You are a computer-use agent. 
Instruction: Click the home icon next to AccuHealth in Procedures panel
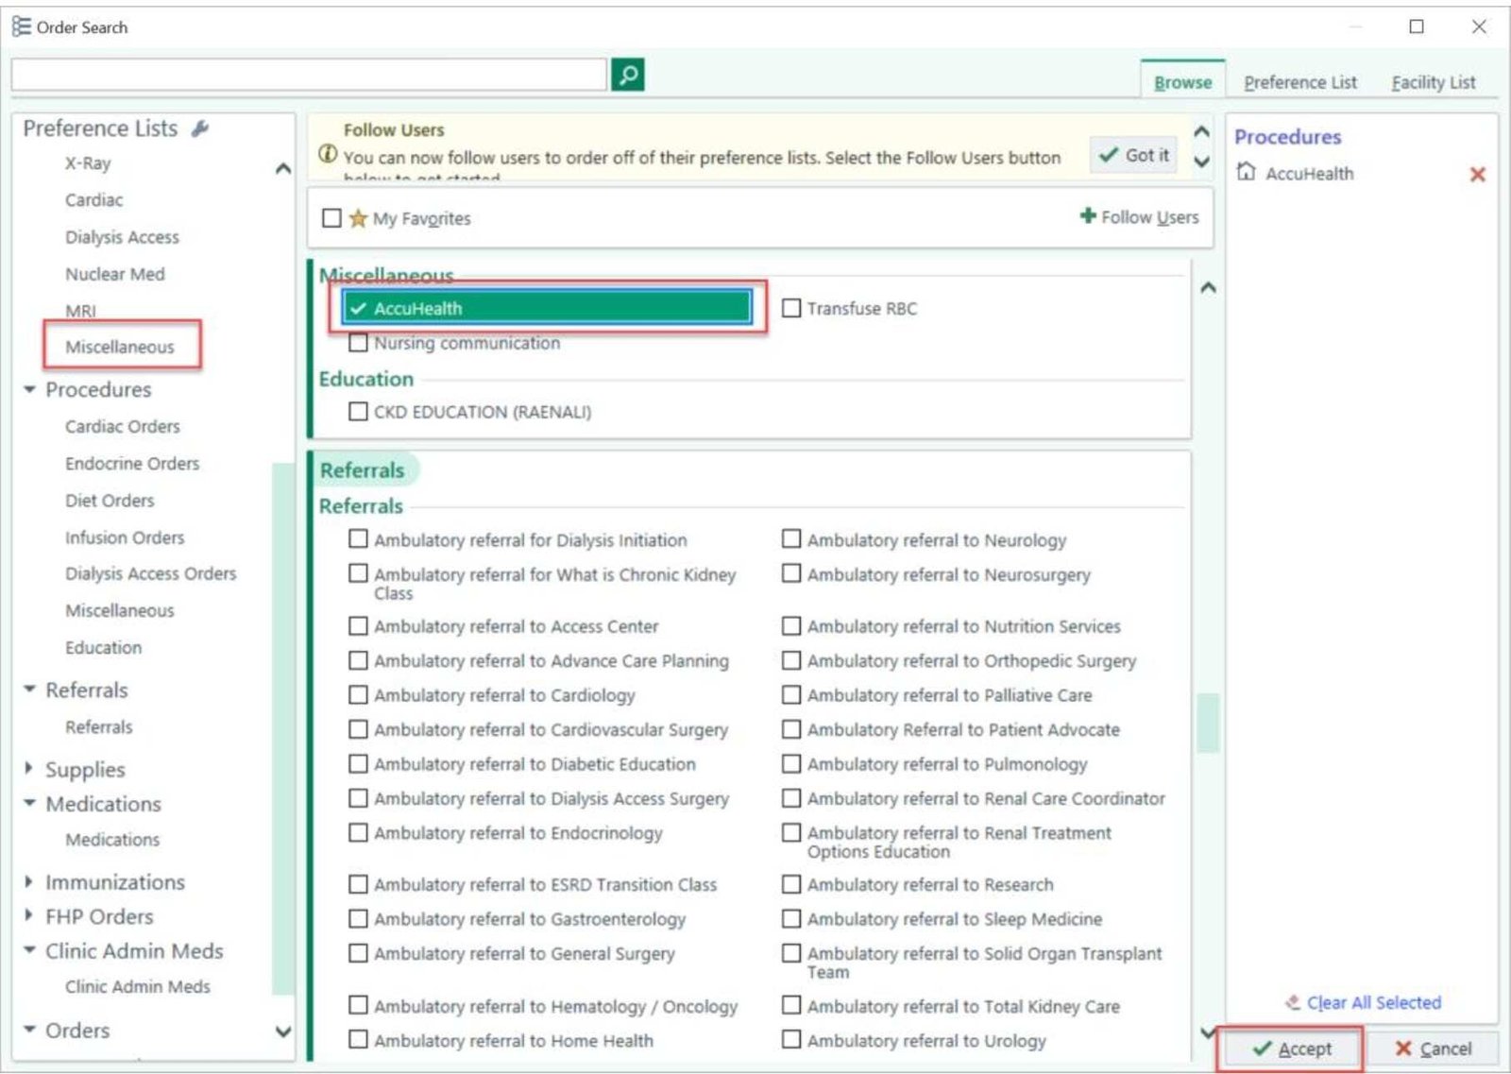(1247, 173)
